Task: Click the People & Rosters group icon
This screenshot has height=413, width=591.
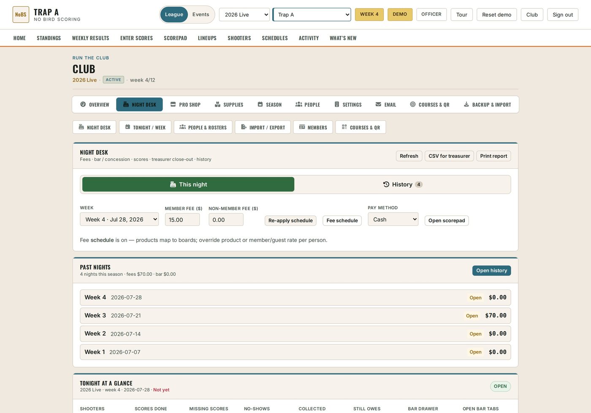Action: pos(182,127)
